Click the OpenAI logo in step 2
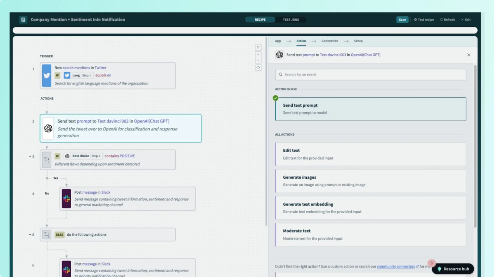 pyautogui.click(x=48, y=128)
